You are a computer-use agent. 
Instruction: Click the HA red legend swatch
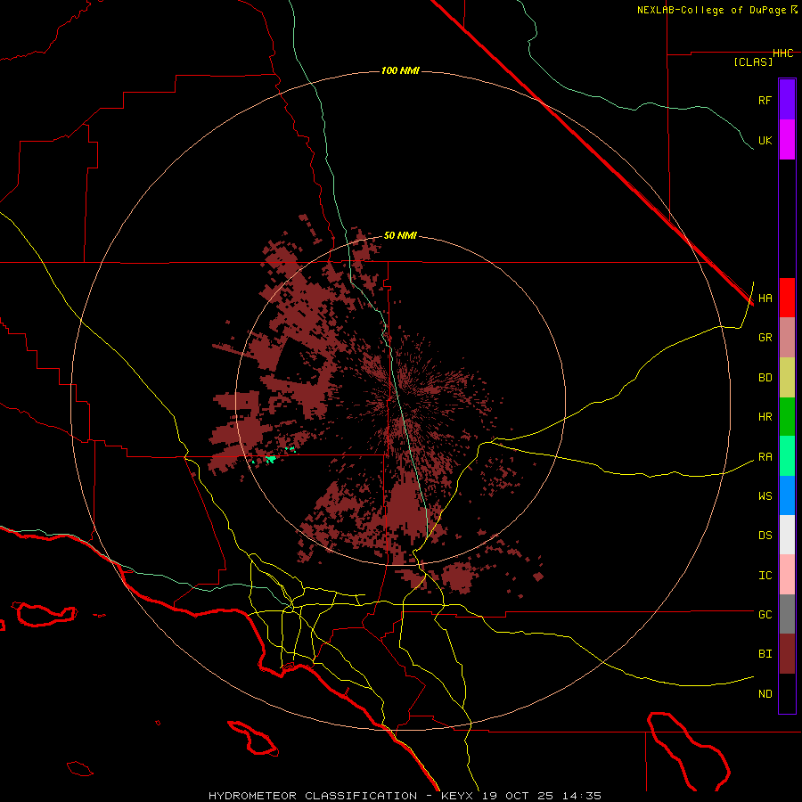coord(787,298)
